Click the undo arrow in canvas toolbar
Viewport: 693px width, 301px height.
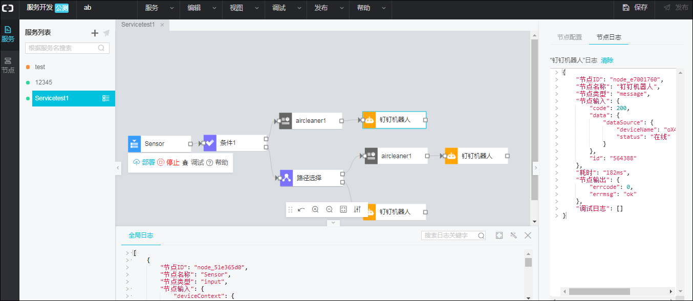pyautogui.click(x=301, y=209)
